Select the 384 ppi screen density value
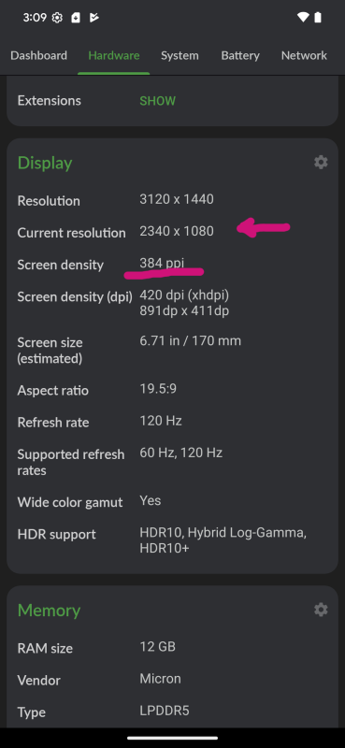This screenshot has width=345, height=748. pos(162,263)
